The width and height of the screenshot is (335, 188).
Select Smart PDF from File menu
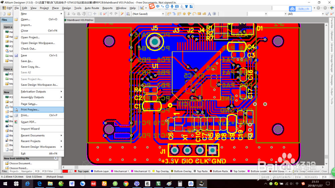39,122
